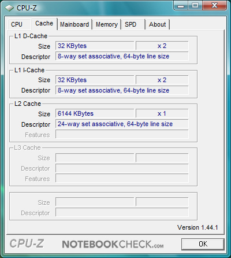The width and height of the screenshot is (231, 258).
Task: Open the SPD tab
Action: 133,24
